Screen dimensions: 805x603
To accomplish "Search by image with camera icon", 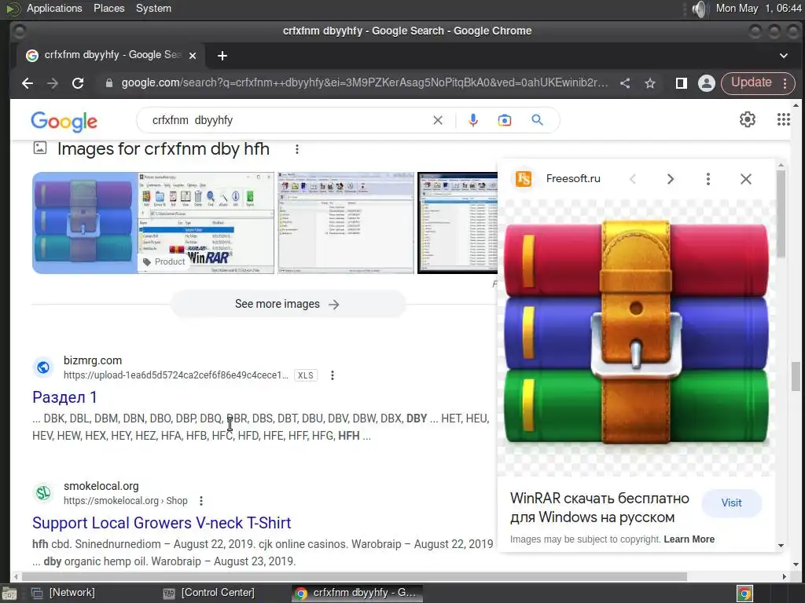I will click(x=505, y=120).
